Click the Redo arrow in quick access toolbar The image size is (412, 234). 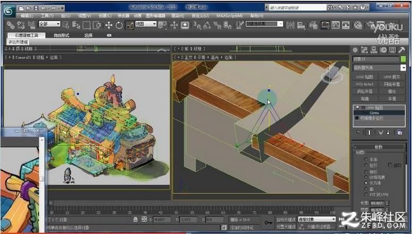[x=54, y=8]
